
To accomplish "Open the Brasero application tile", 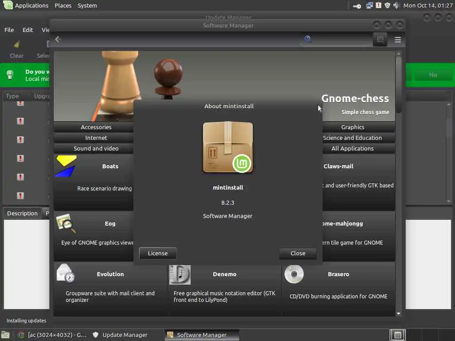I will (x=338, y=289).
